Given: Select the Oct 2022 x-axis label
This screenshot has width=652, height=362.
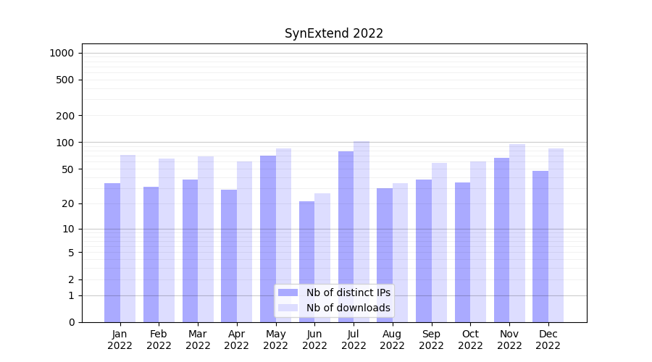Looking at the screenshot, I should [x=470, y=340].
